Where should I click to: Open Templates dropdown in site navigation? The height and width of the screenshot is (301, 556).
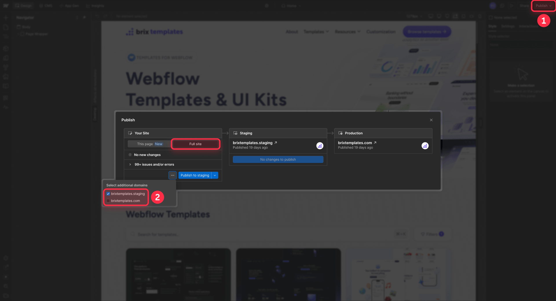coord(316,32)
